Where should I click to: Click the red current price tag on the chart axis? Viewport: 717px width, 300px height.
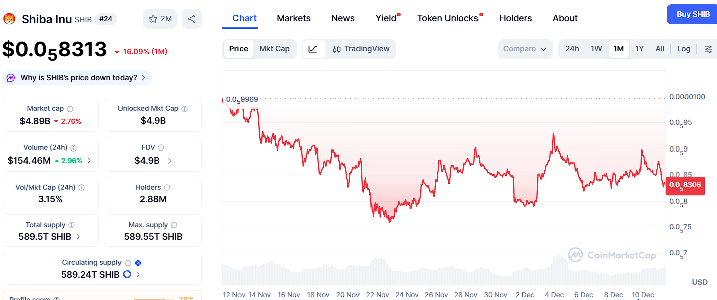pos(685,185)
